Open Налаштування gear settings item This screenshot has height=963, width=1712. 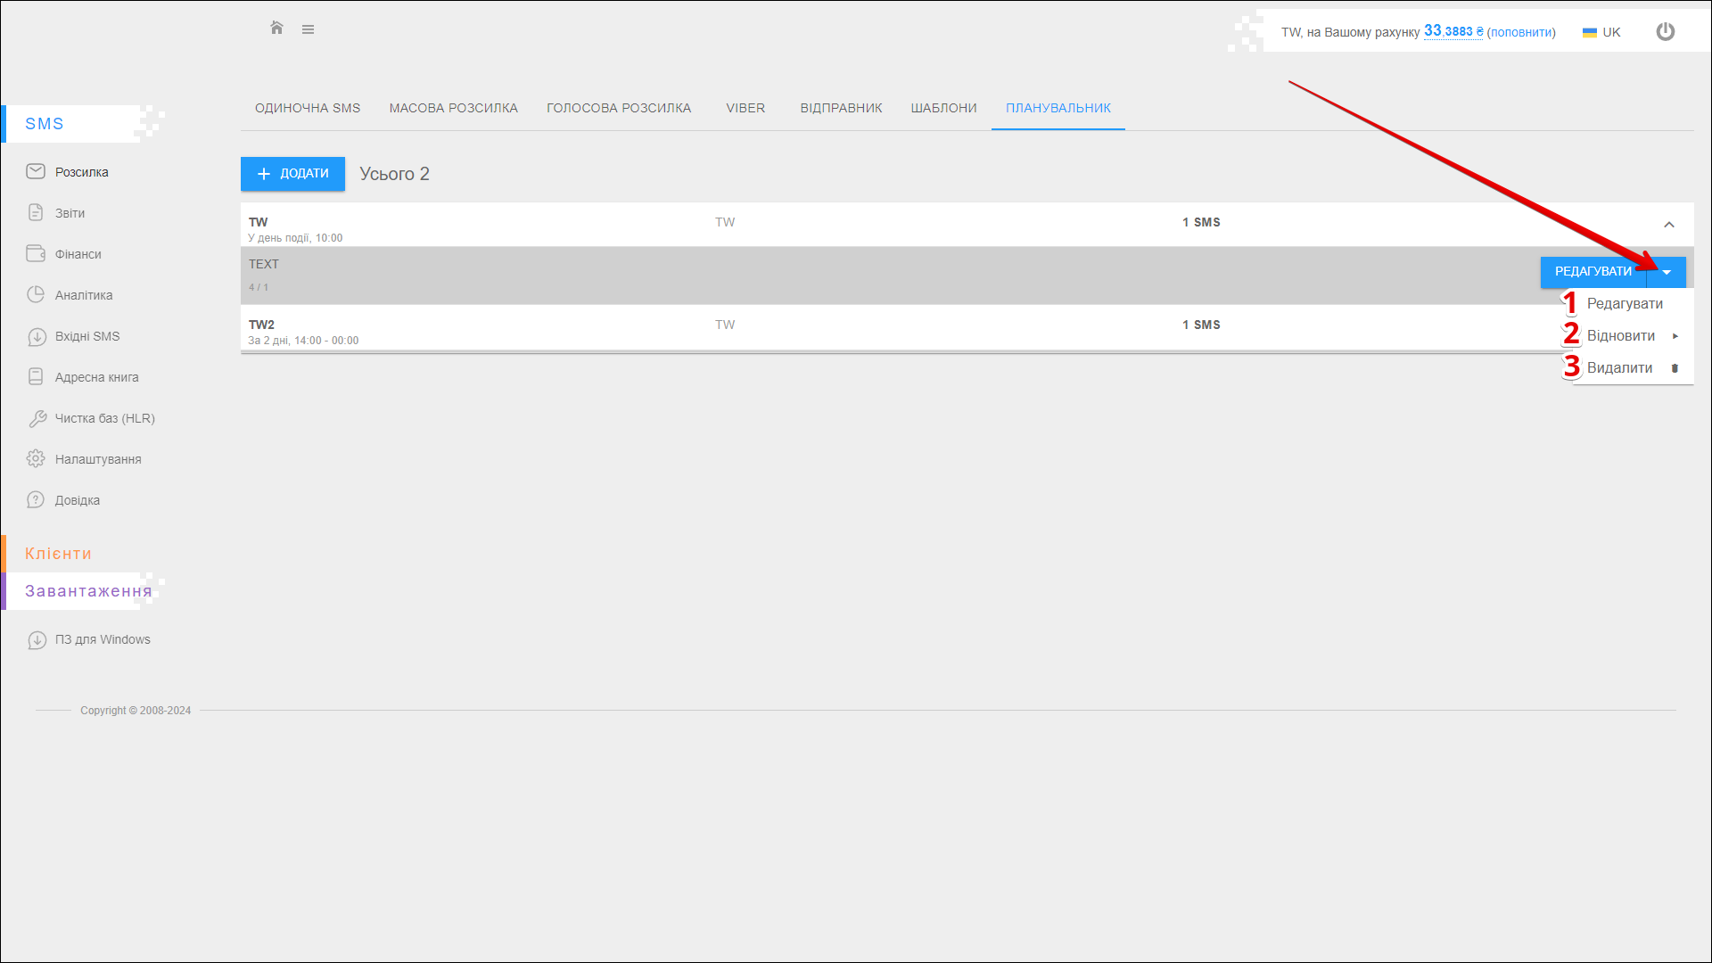click(98, 459)
